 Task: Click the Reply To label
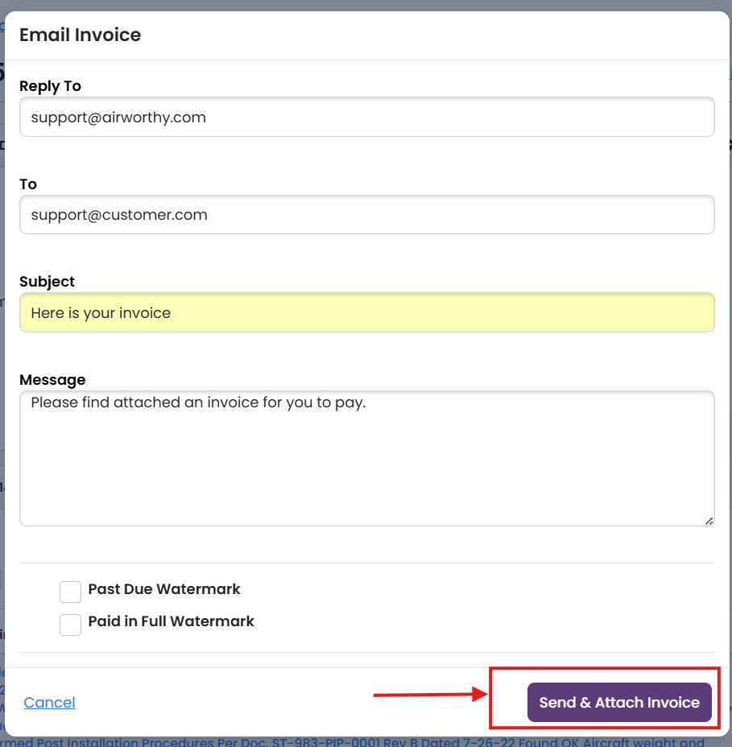coord(50,86)
